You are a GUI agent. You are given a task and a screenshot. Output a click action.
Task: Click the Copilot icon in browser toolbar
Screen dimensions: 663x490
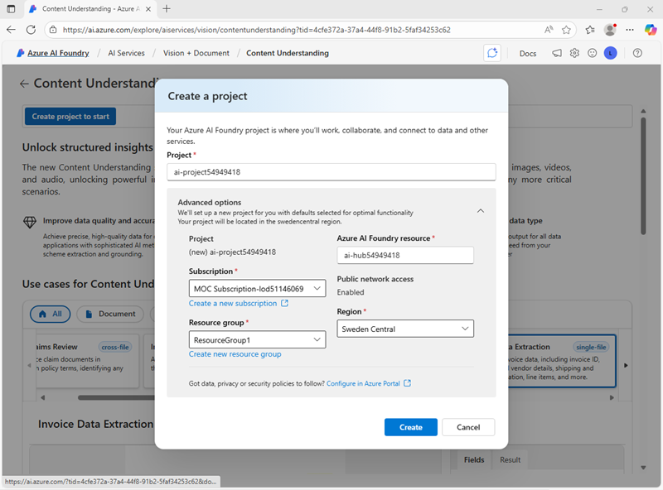click(651, 29)
